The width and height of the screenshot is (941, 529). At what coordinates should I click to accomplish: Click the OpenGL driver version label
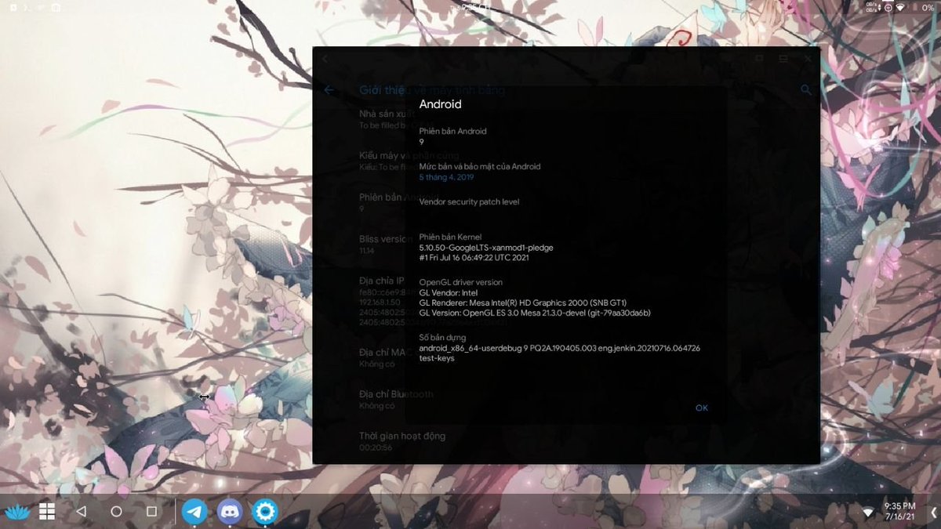pos(461,282)
